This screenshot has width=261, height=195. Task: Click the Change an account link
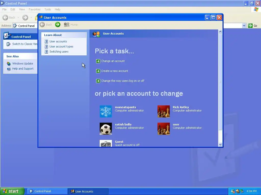[x=113, y=61]
